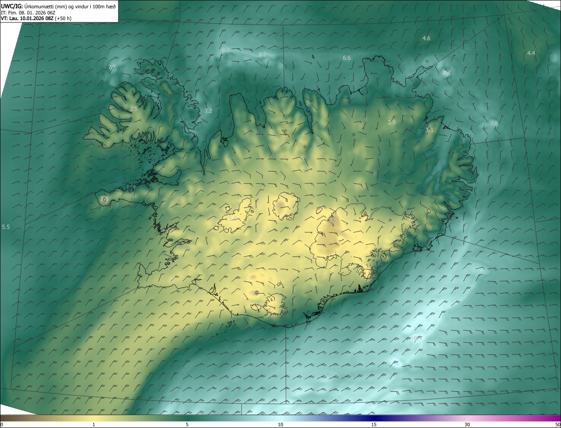
Task: Click the 4.4 precipitation value on the map
Action: pyautogui.click(x=531, y=53)
